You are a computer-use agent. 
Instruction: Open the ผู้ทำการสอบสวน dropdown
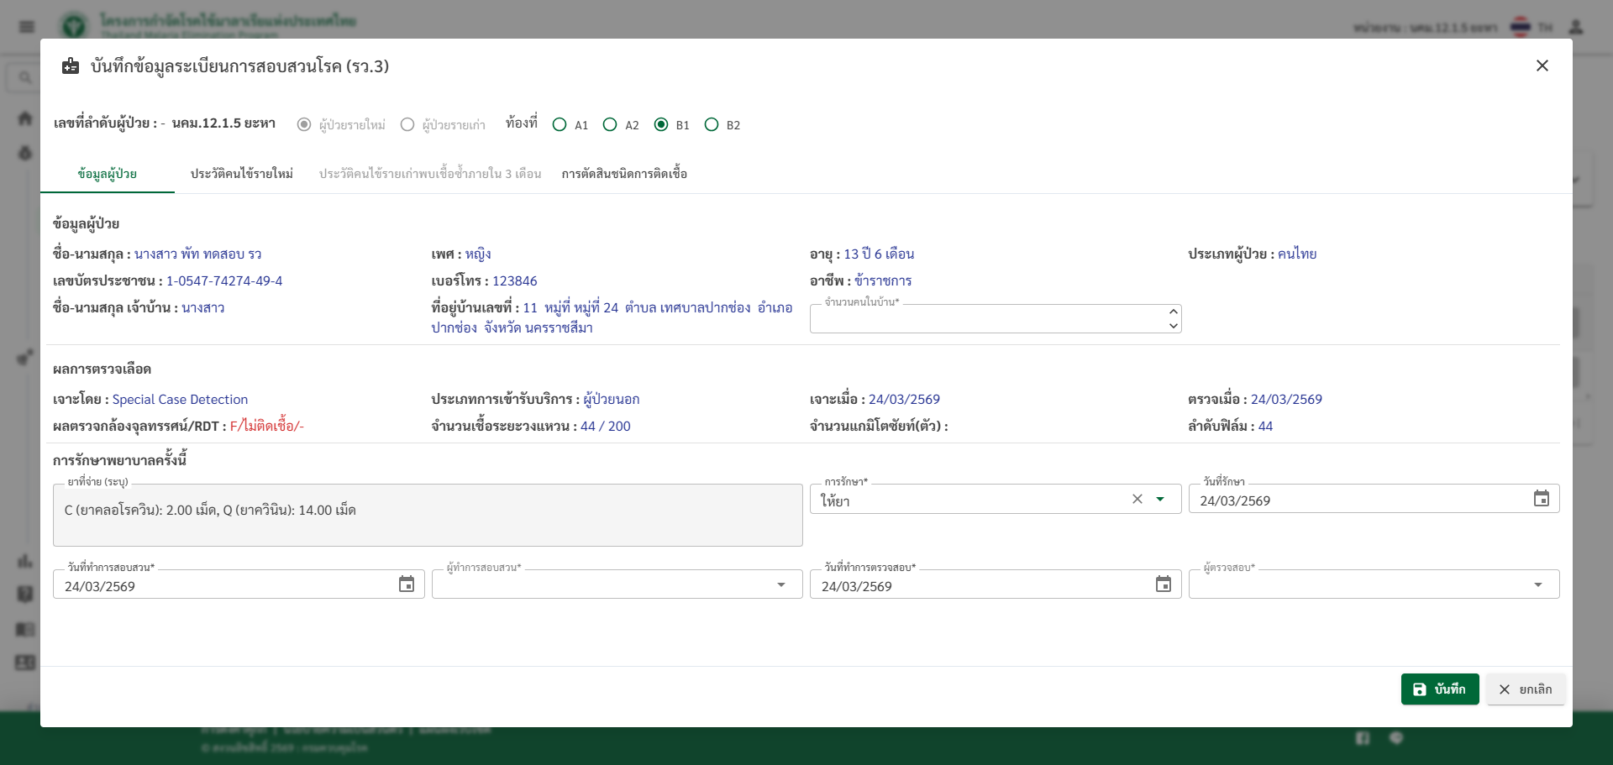click(x=780, y=584)
